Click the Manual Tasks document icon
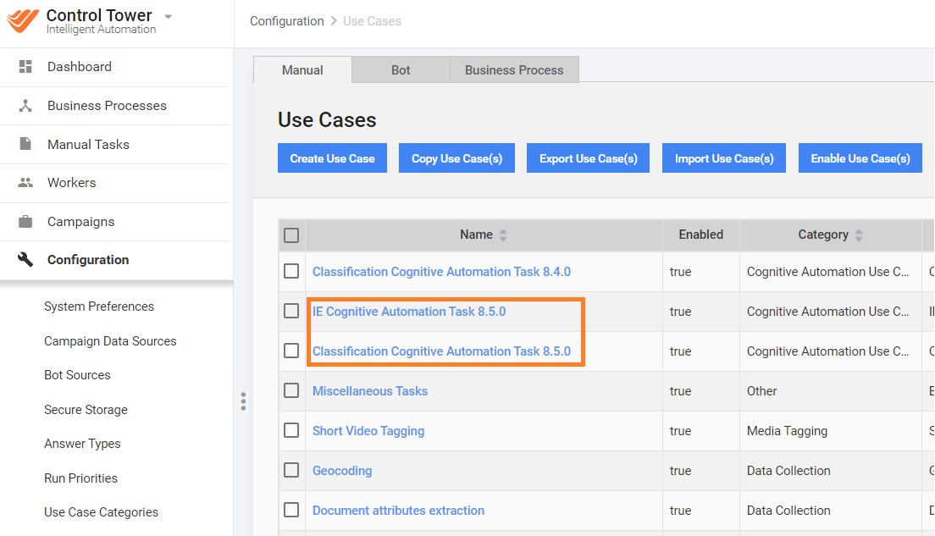Viewport: 935px width, 536px height. [25, 144]
